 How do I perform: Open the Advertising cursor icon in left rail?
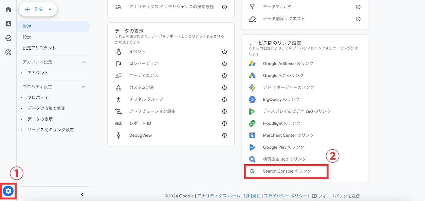8,52
